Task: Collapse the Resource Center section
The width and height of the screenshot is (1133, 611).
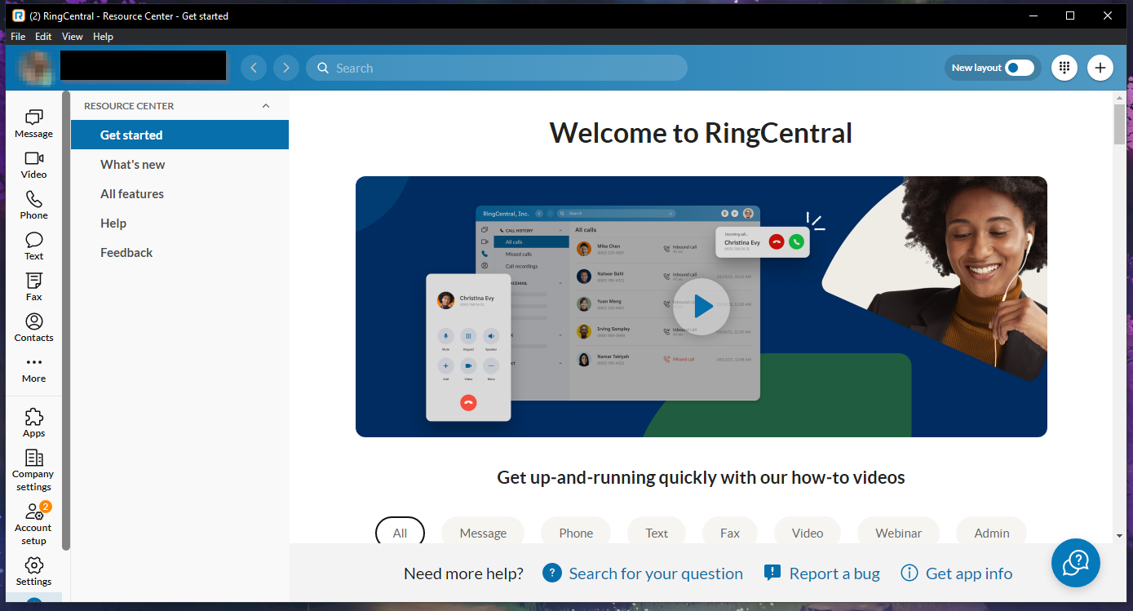Action: coord(265,106)
